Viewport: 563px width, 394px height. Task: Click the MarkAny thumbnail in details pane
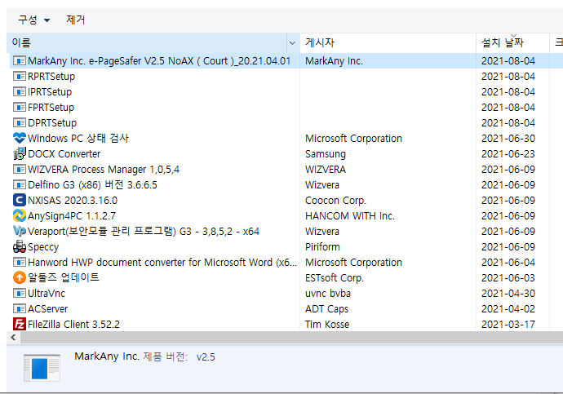click(42, 369)
